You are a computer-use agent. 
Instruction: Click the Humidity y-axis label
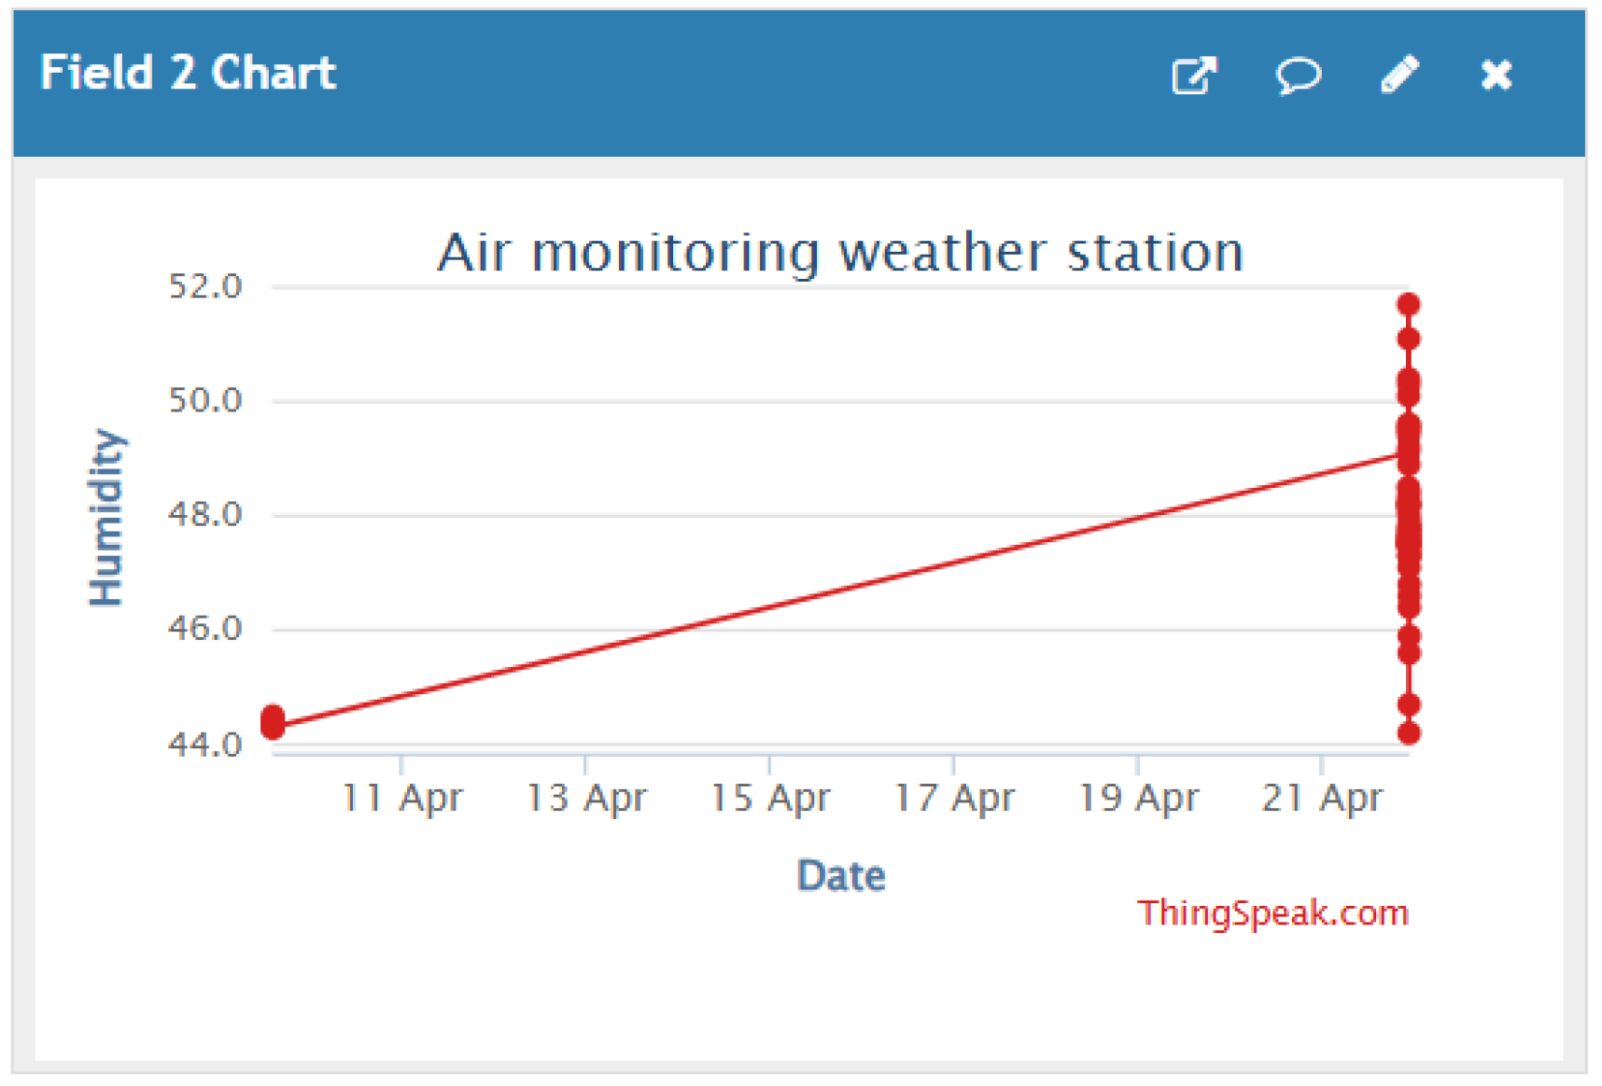106,517
